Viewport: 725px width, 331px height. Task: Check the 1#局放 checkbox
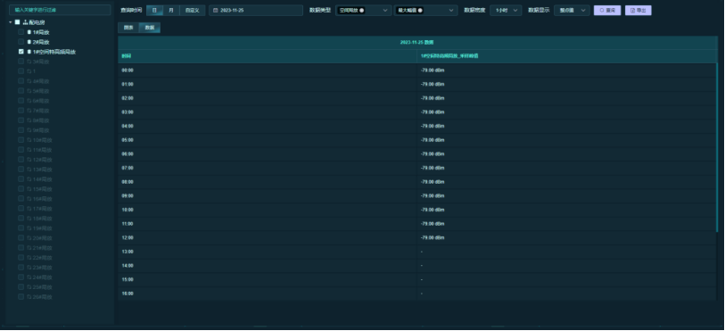pyautogui.click(x=21, y=32)
